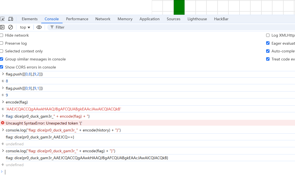The height and width of the screenshot is (175, 295).
Task: Open the top JavaScript context dropdown
Action: tap(25, 27)
